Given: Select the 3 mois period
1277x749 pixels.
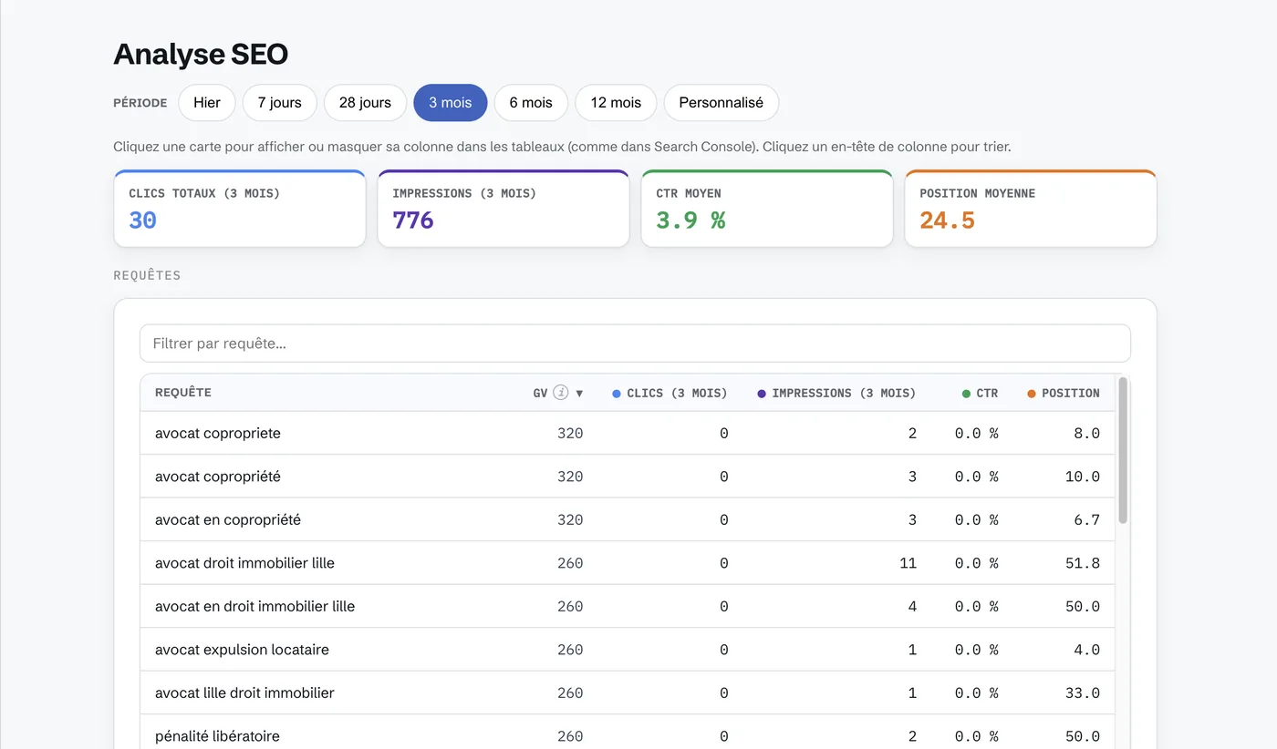Looking at the screenshot, I should point(451,103).
